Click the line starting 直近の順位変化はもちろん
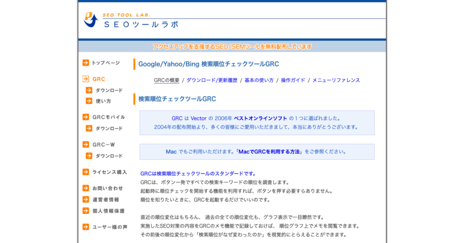This screenshot has width=464, height=243. pos(232,217)
